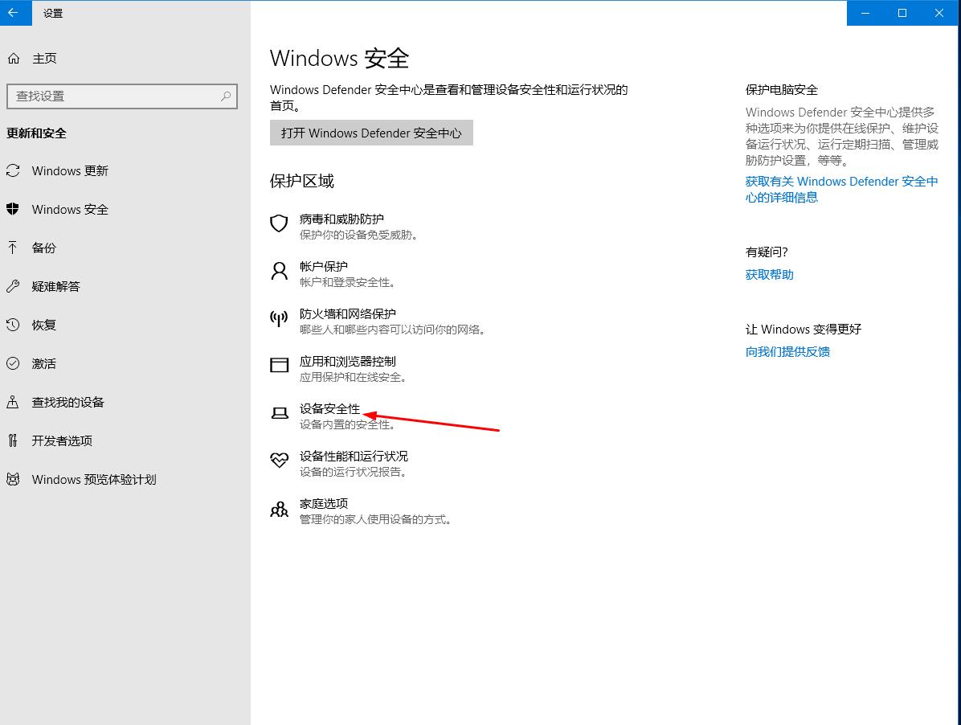Click the 设备安全性 laptop icon

280,413
